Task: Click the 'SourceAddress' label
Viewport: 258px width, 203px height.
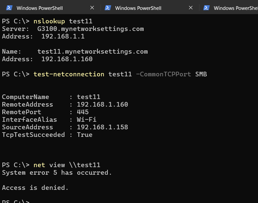Action: [x=28, y=127]
